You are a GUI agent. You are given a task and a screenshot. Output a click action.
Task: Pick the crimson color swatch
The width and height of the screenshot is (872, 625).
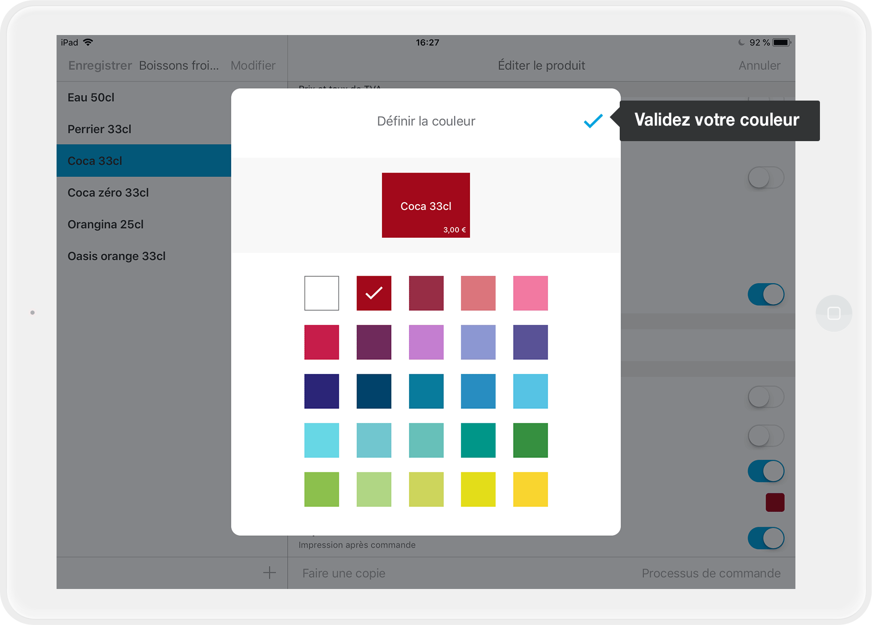tap(321, 342)
